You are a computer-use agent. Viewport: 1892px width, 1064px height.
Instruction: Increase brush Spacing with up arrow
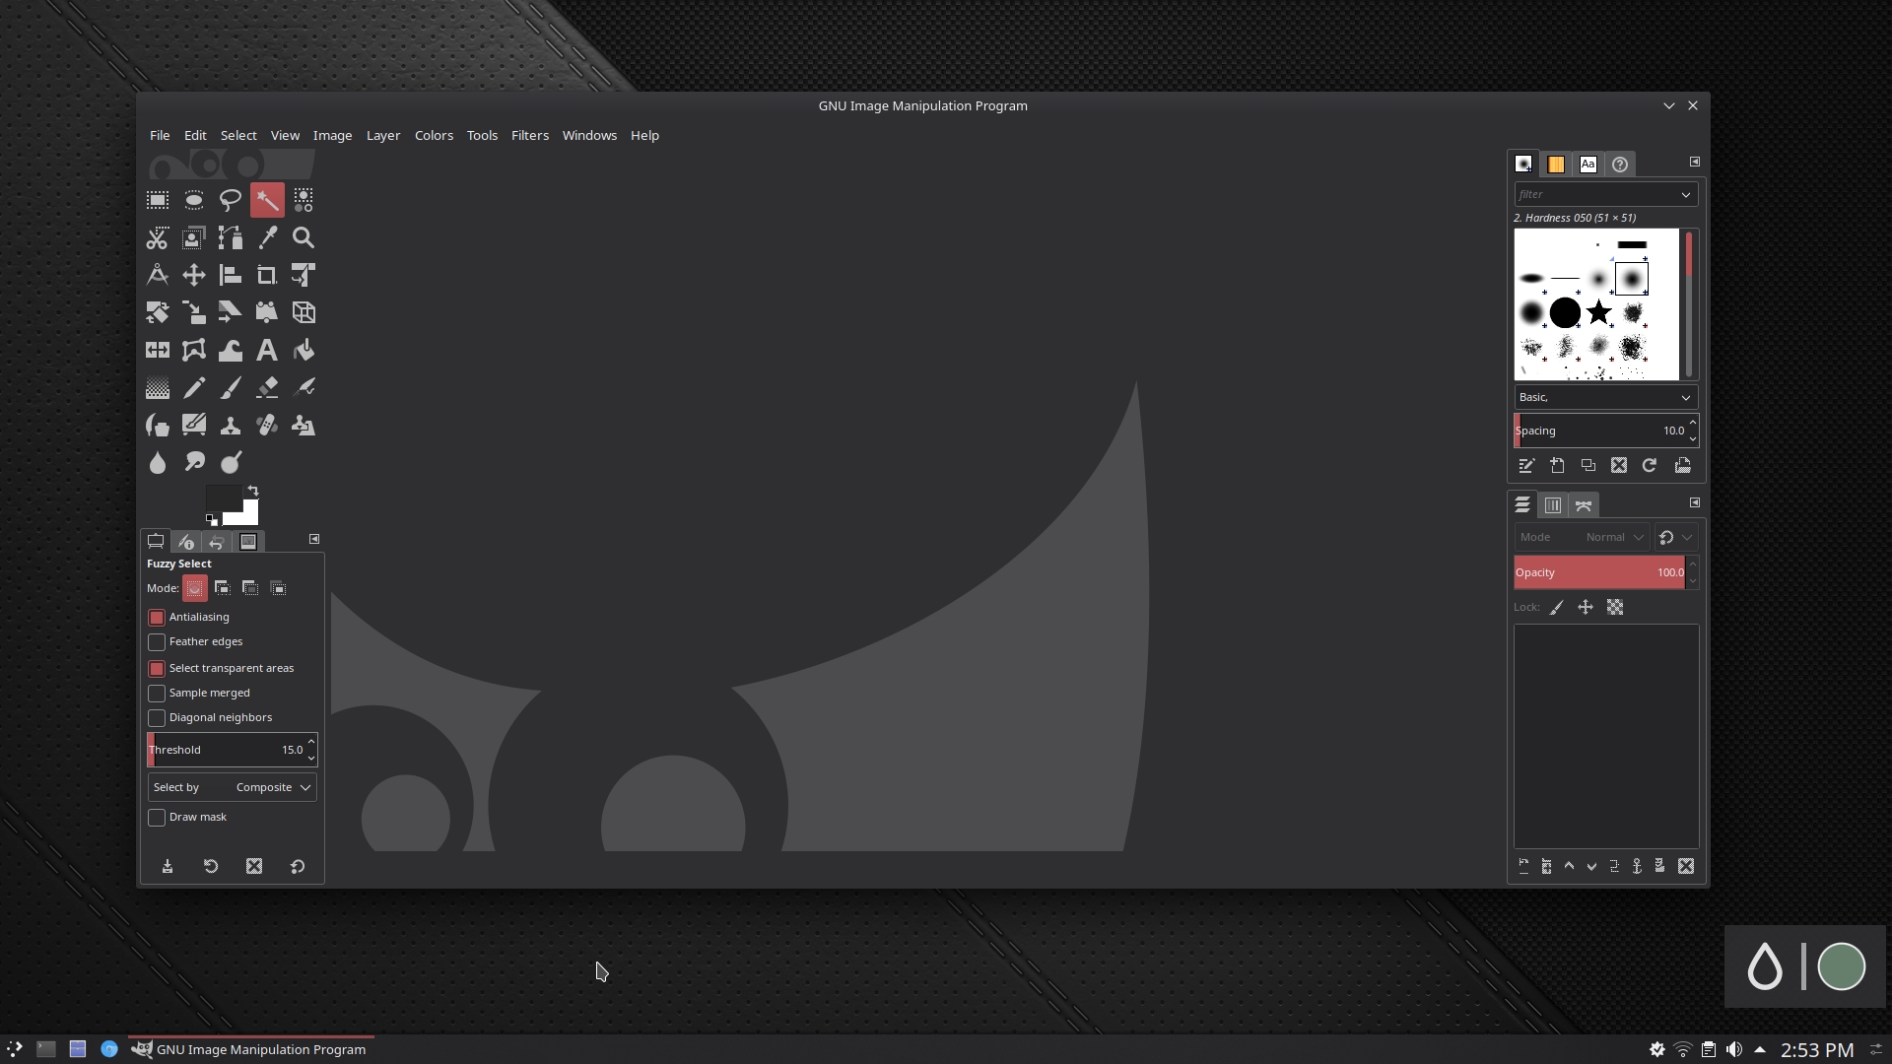[x=1693, y=423]
